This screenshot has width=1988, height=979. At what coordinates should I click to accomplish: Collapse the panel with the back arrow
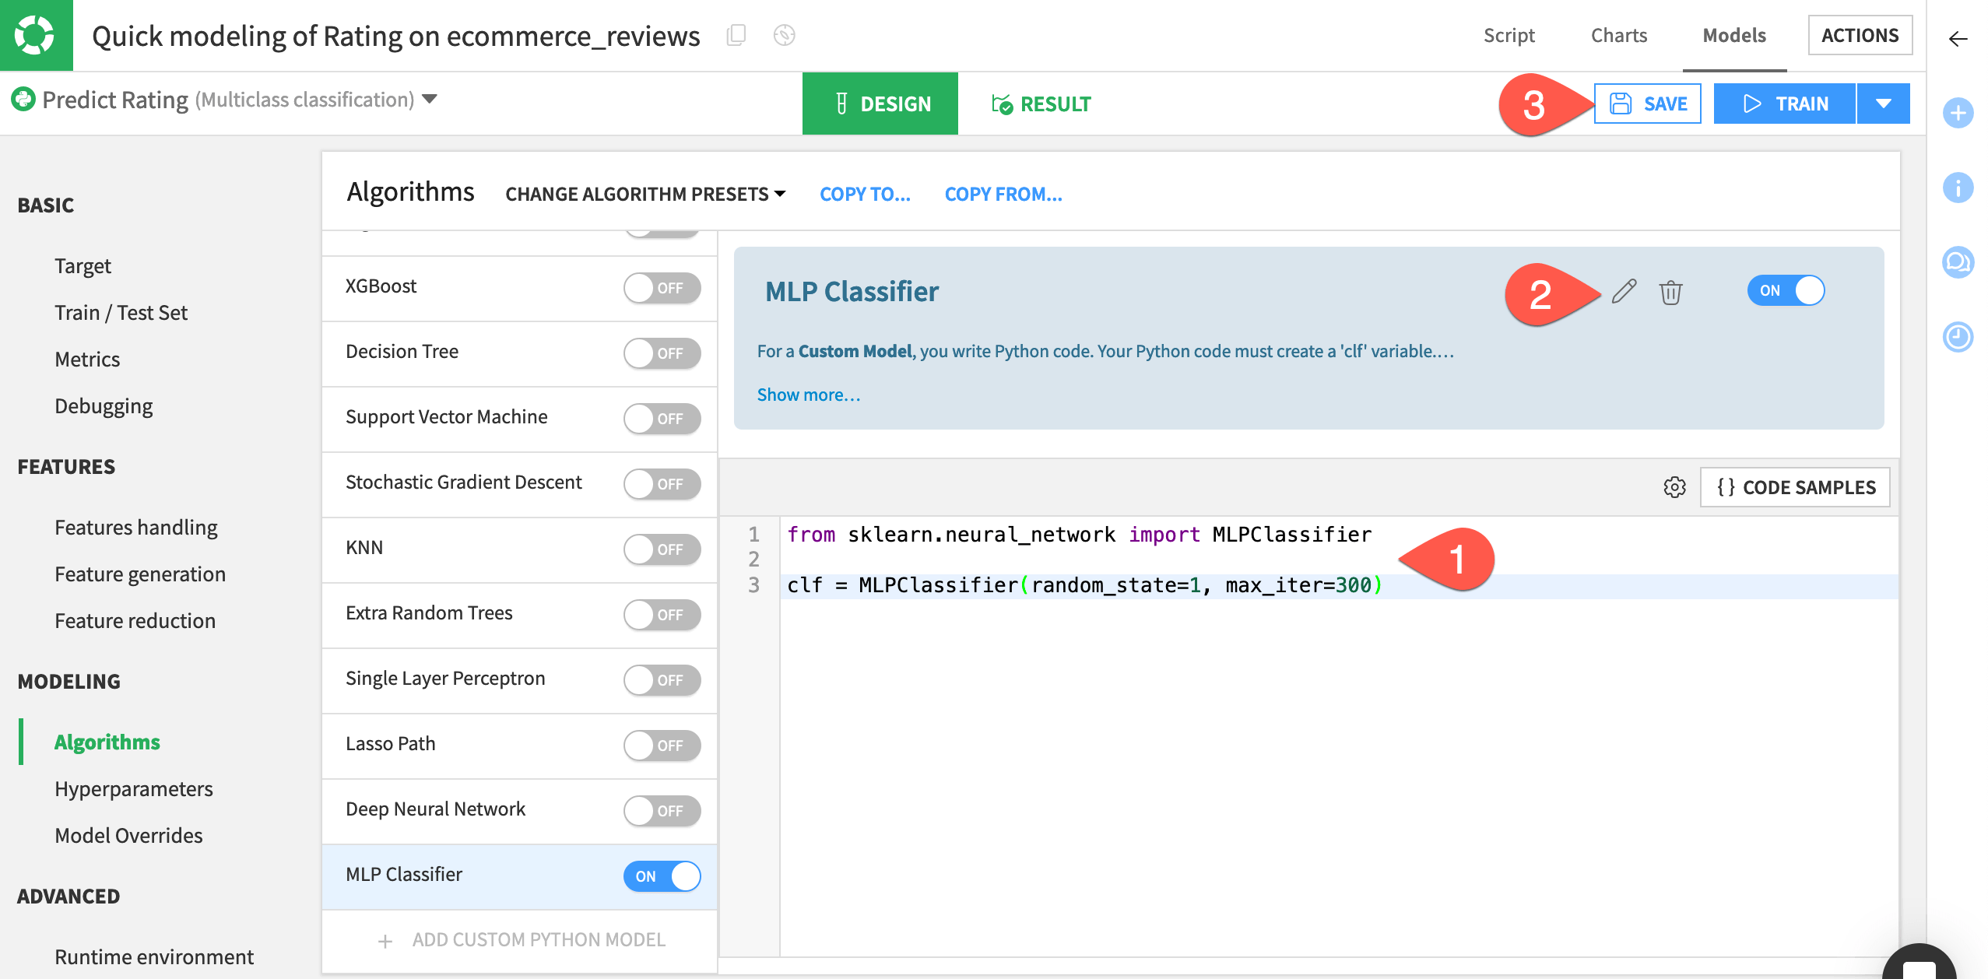(1960, 39)
